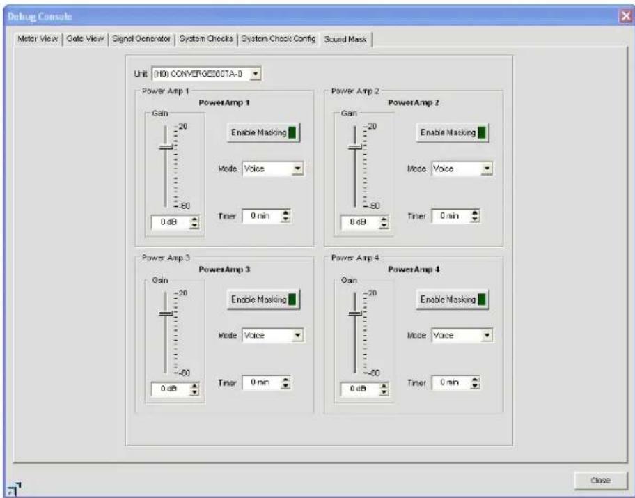Close the Debug Console window with X
The height and width of the screenshot is (498, 635).
[x=626, y=16]
